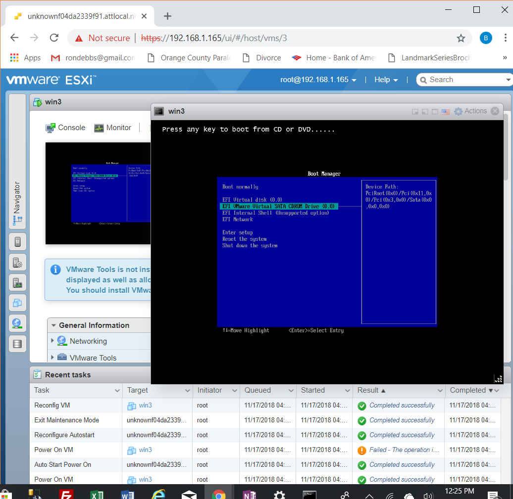Open the Divorce bookmark
Image resolution: width=513 pixels, height=499 pixels.
262,58
